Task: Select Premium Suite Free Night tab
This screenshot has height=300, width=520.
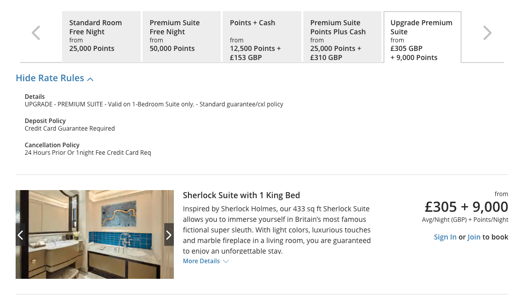Action: 181,36
